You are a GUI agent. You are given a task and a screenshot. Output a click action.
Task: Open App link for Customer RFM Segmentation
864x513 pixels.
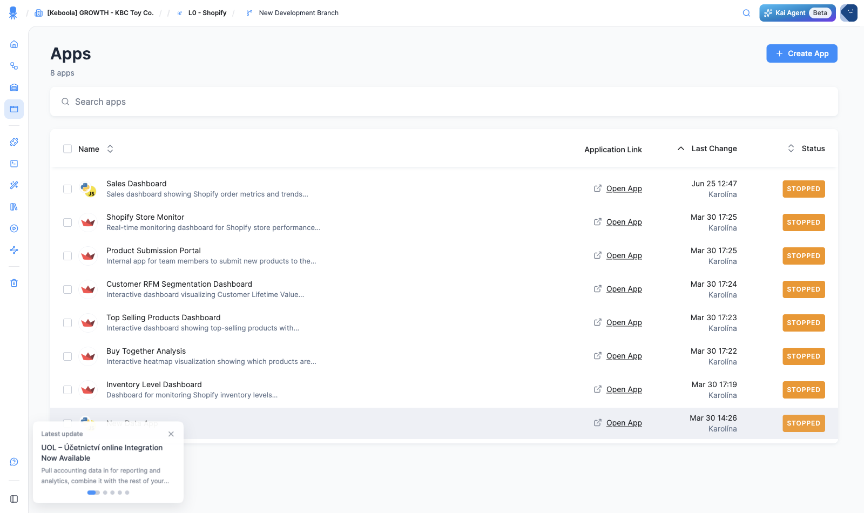[x=624, y=289]
